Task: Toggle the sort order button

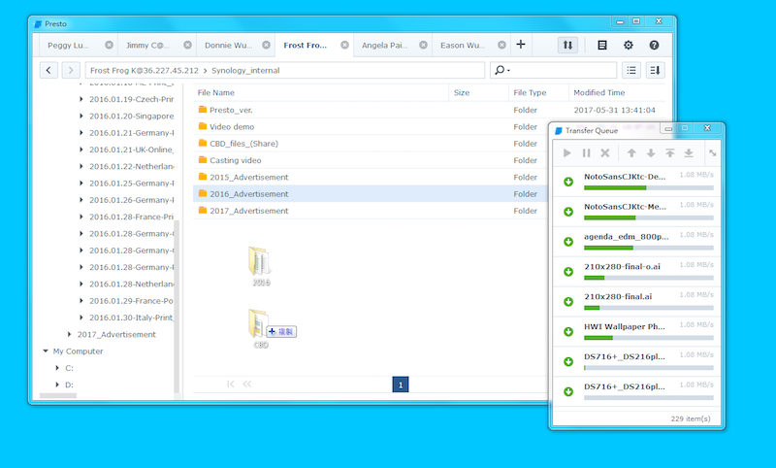Action: [x=655, y=70]
